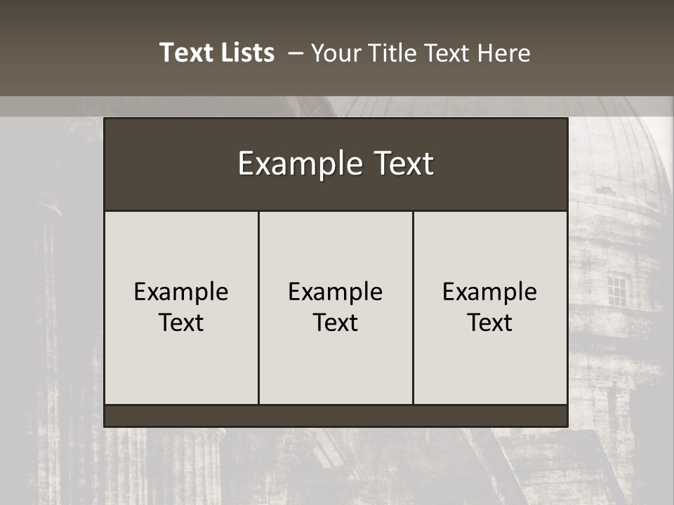
Task: Select "Your Title Text Here" subtitle text
Action: 420,53
